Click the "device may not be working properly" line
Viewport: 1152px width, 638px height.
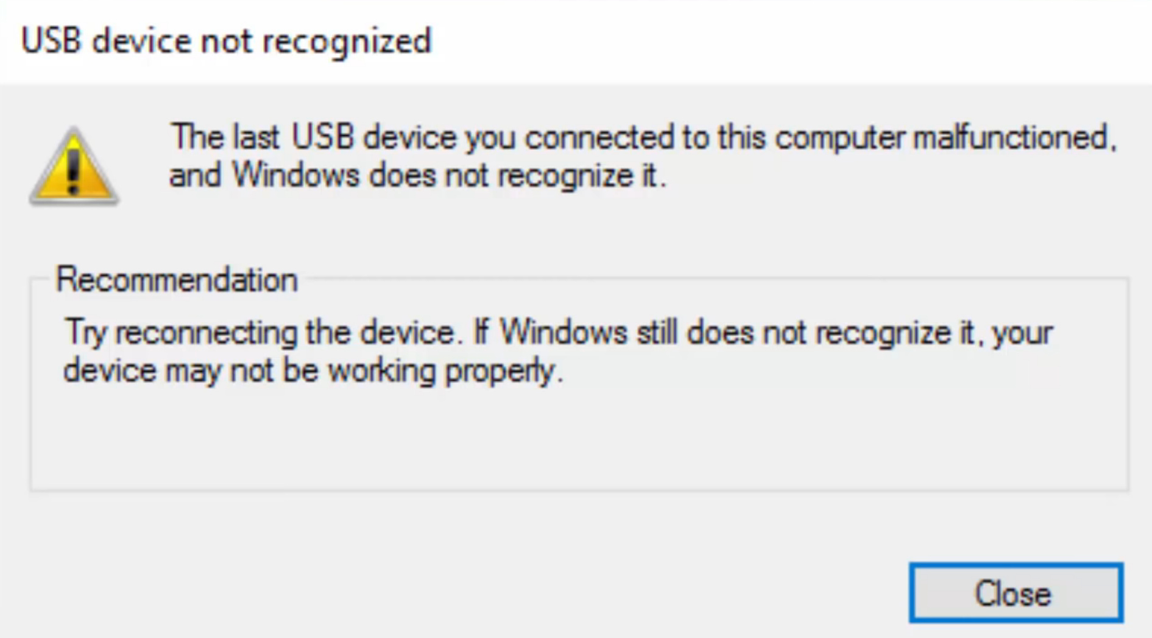(x=313, y=370)
